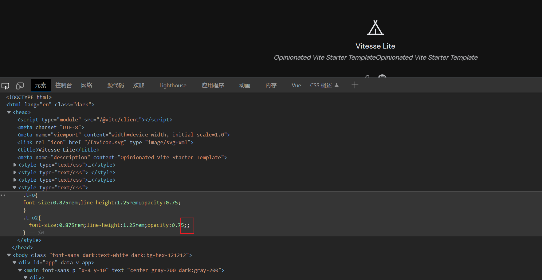Collapse the <body> element
Viewport: 542px width, 280px height.
tap(9, 255)
